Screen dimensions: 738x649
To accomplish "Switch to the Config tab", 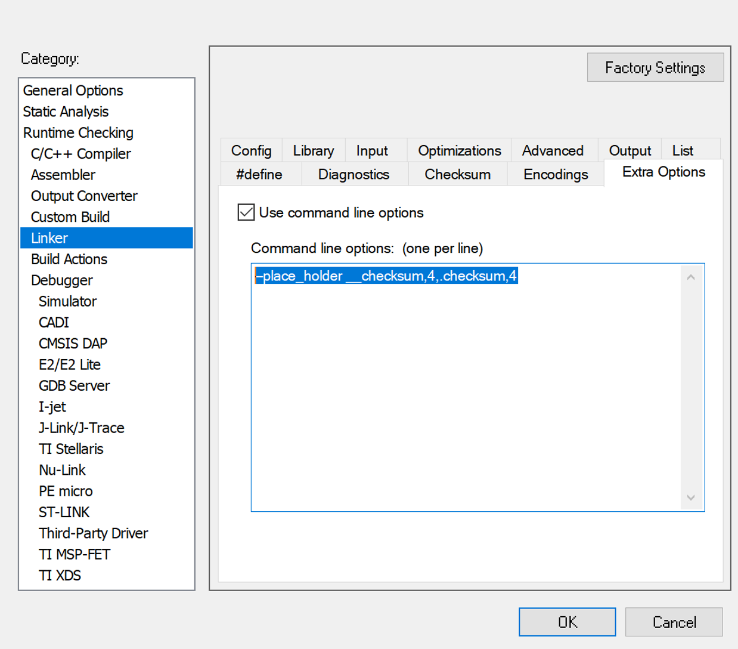I will pyautogui.click(x=251, y=150).
